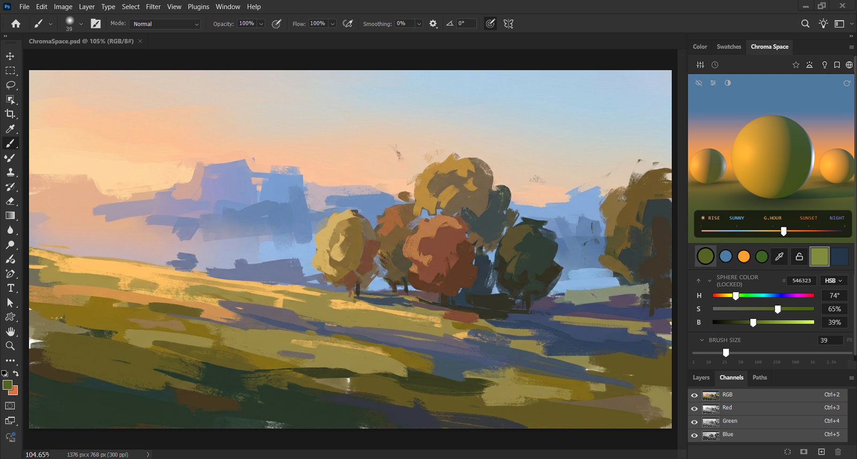Hide the Blue channel
Screen dimensions: 857x459
pos(694,435)
